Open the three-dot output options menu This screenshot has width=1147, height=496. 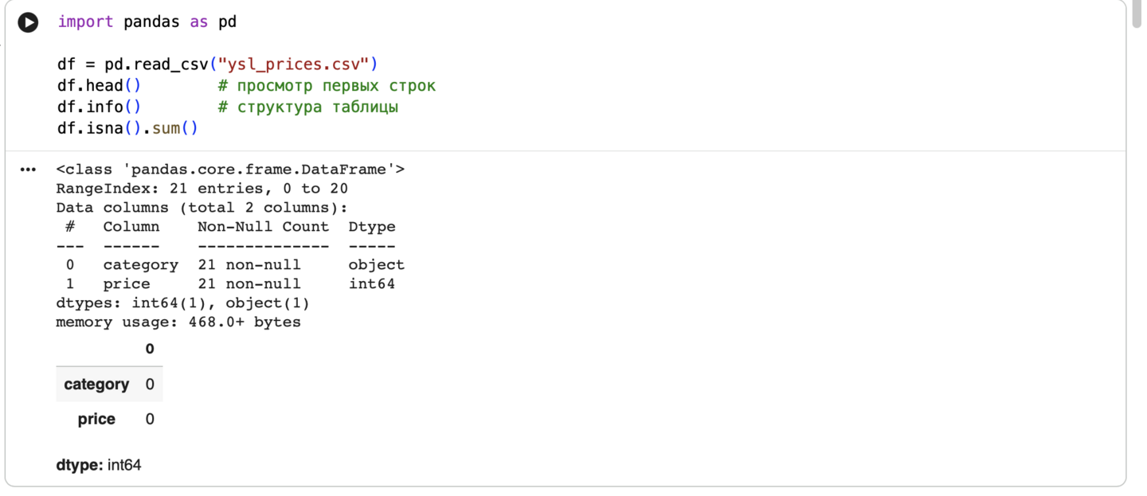click(x=28, y=170)
